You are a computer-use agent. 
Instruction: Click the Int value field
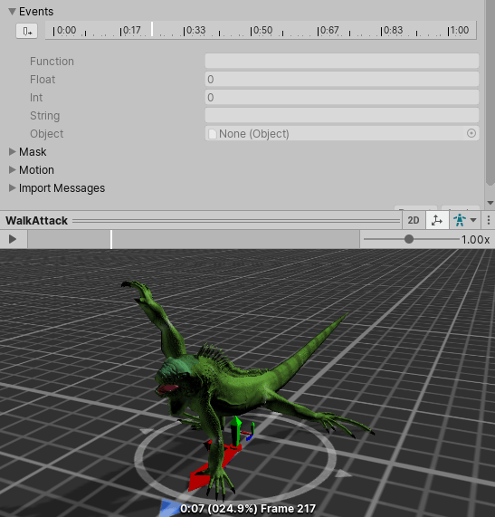[342, 97]
